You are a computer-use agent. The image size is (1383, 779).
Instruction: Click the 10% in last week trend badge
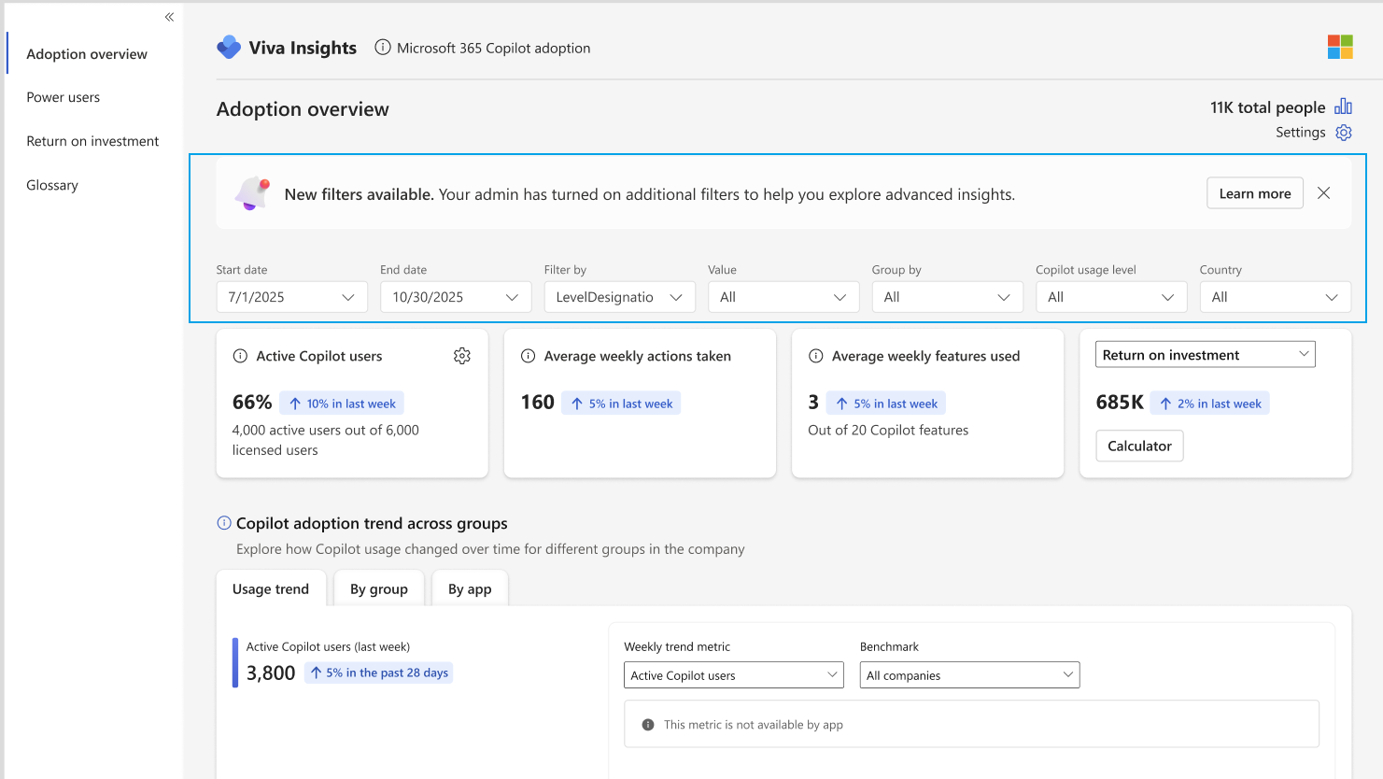342,404
